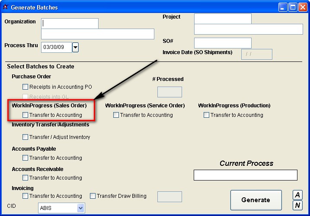Screen dimensions: 310x216
Task: Click the Project code input field
Action: [x=223, y=19]
